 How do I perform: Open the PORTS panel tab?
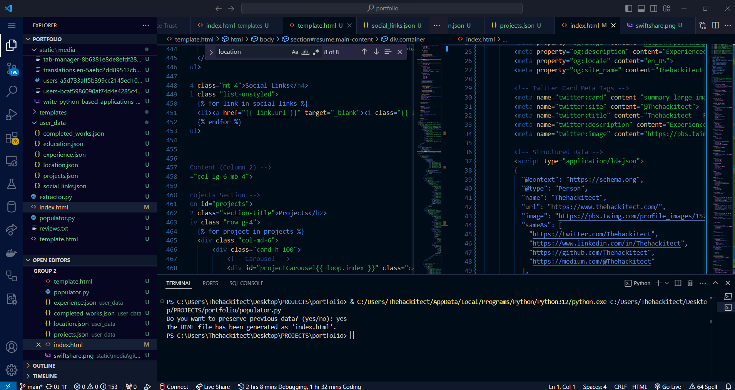tap(210, 283)
